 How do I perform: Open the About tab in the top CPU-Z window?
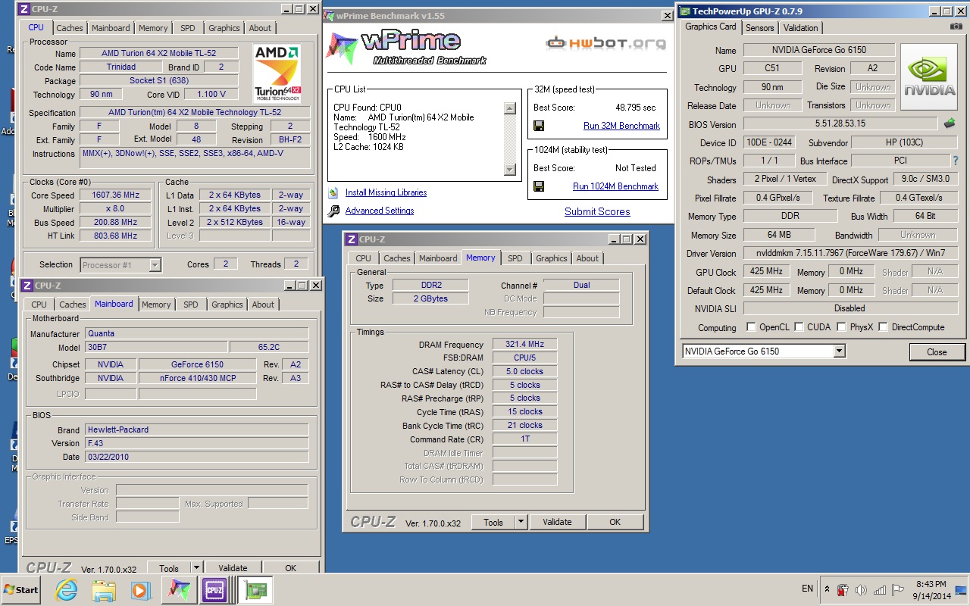pos(260,28)
